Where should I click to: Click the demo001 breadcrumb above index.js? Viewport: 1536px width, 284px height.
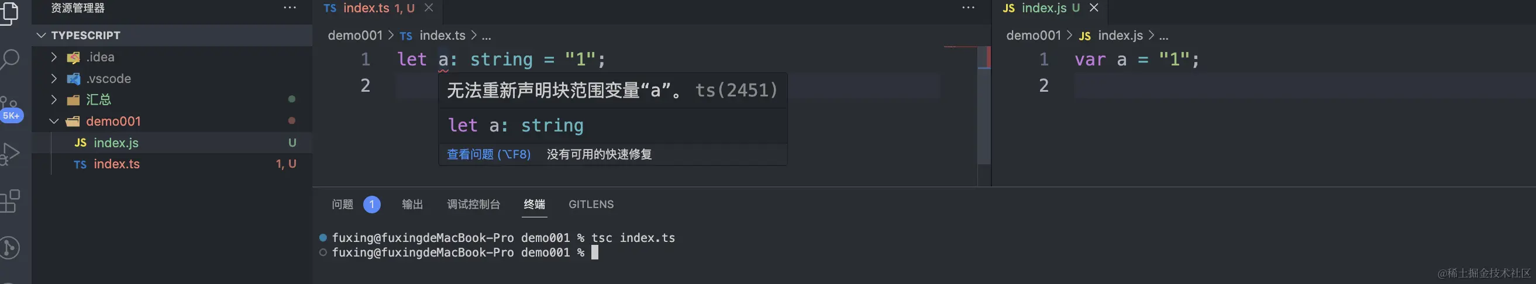point(1034,36)
